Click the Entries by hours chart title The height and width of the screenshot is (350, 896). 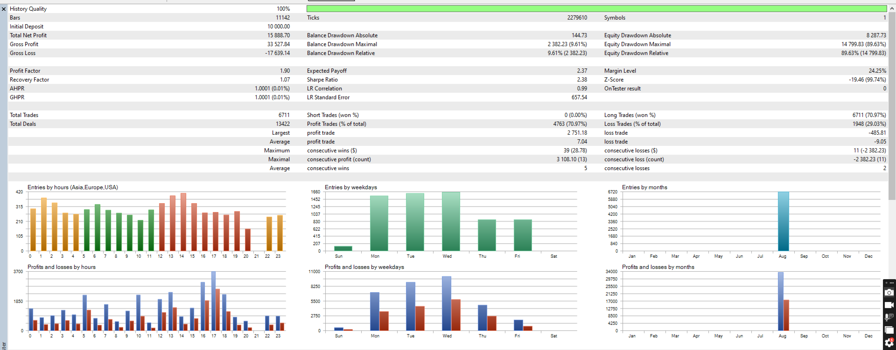click(73, 187)
